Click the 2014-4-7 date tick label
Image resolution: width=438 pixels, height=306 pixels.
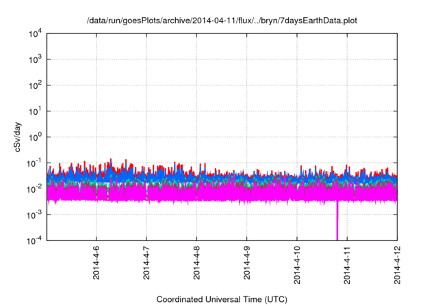(146, 262)
